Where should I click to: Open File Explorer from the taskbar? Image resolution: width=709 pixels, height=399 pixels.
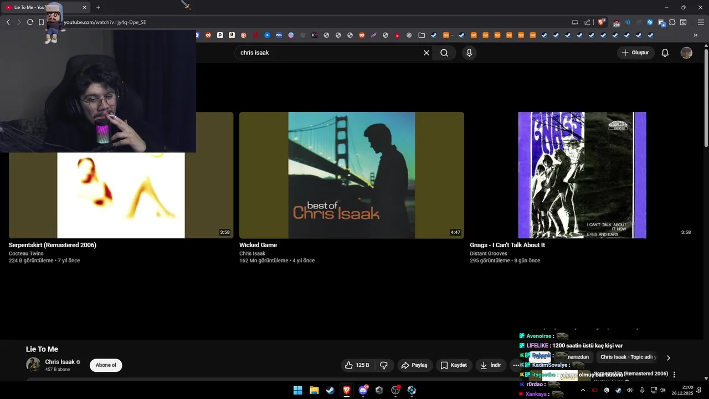tap(314, 390)
